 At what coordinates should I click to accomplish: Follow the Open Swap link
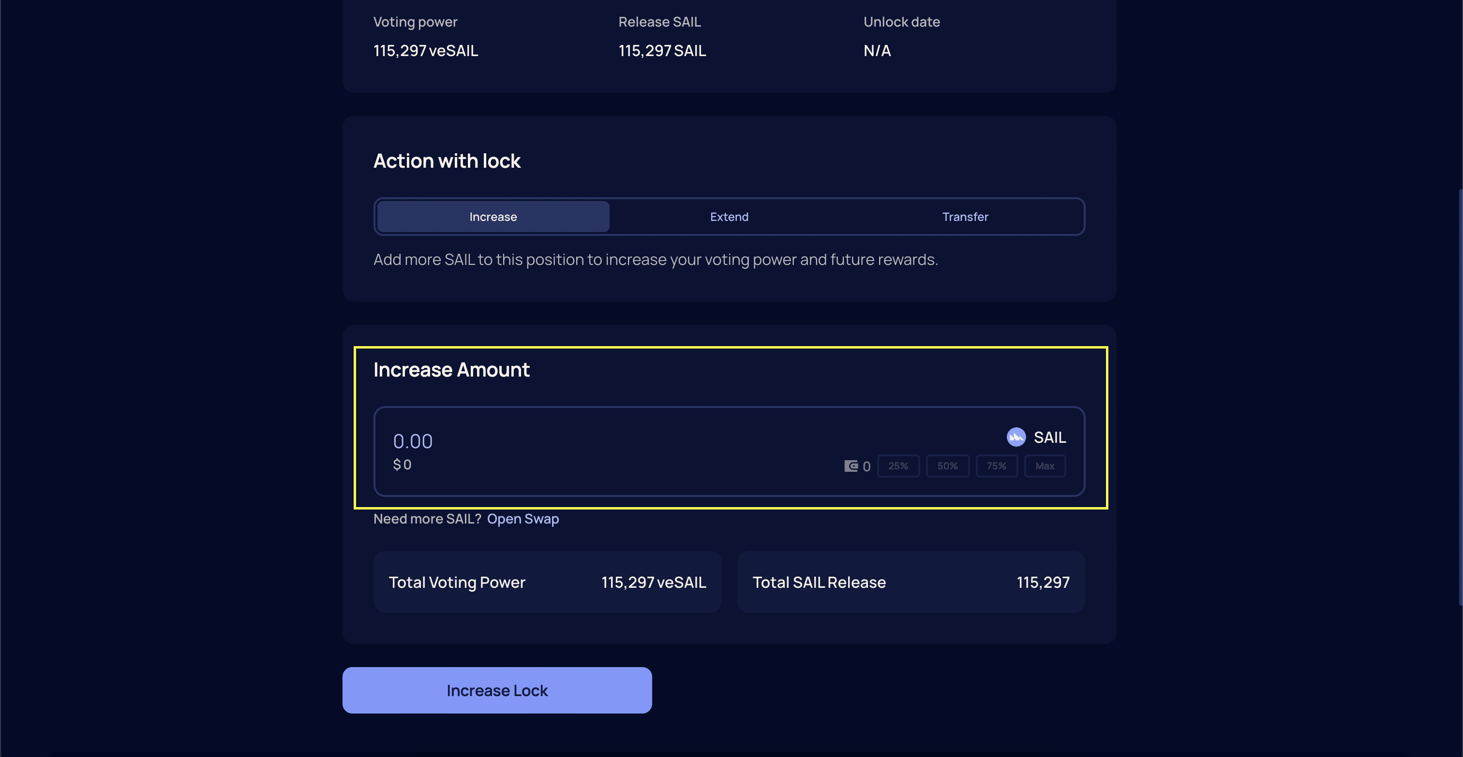pos(522,519)
